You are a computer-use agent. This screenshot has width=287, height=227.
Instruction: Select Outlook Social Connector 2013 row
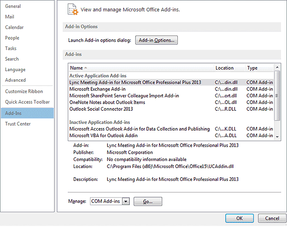[x=171, y=109]
